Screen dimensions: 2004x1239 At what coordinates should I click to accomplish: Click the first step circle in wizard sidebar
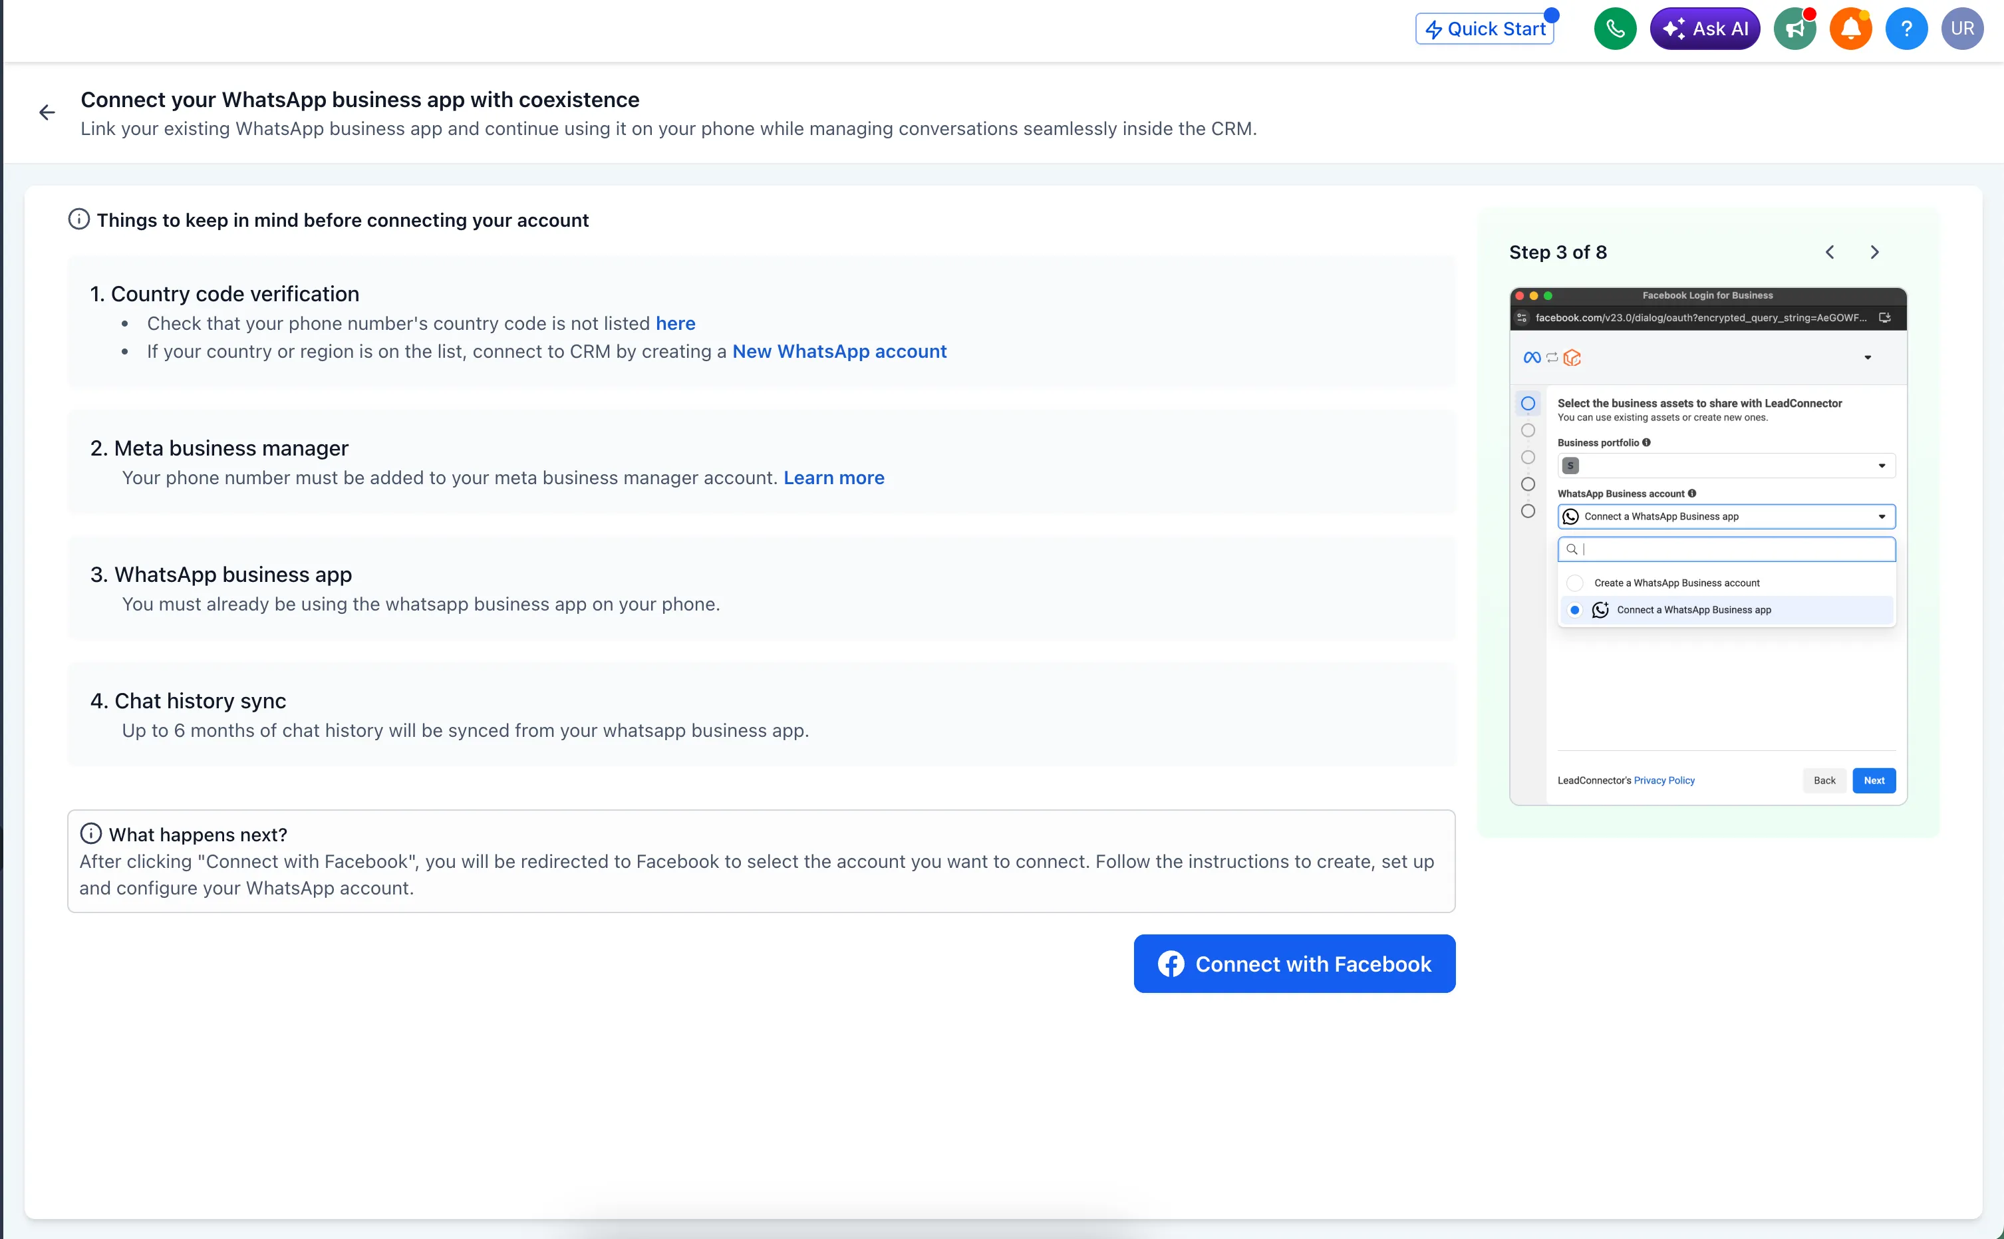[1527, 403]
